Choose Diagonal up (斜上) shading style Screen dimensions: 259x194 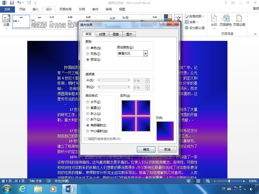tap(88, 114)
